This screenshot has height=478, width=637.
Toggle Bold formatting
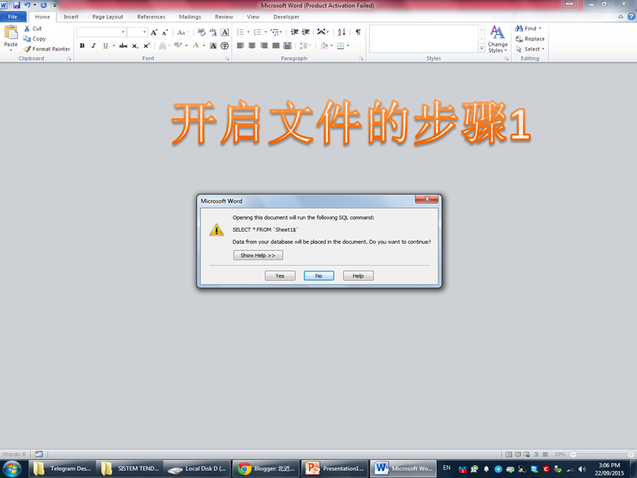click(x=82, y=46)
